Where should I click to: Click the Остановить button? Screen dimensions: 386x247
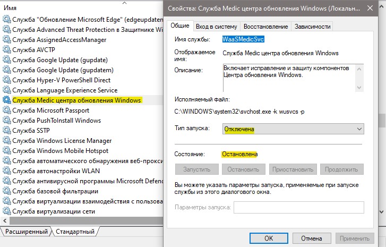coord(244,169)
